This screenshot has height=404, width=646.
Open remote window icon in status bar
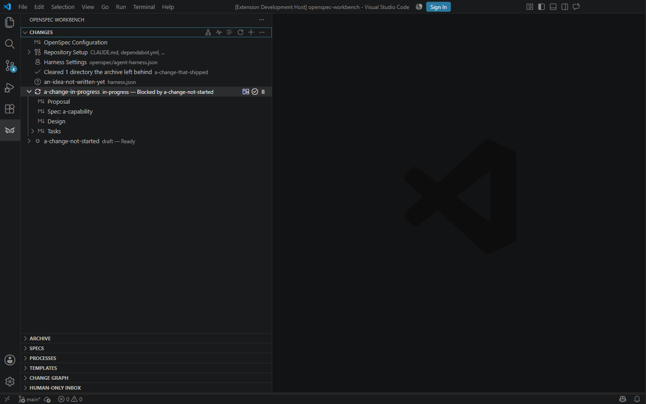tap(7, 399)
